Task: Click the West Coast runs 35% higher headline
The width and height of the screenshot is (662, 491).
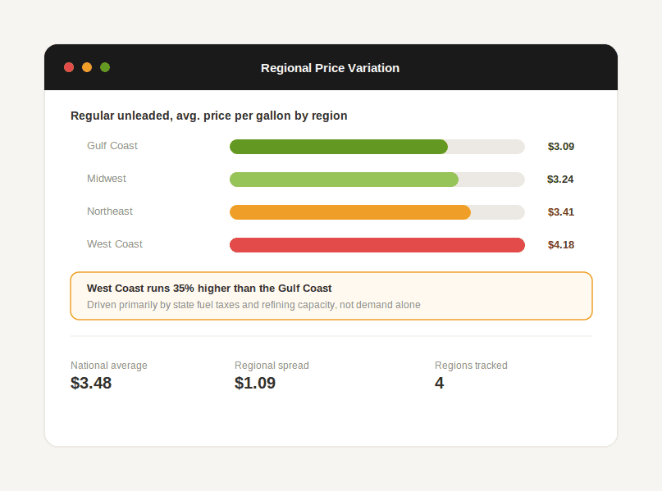Action: click(x=209, y=288)
